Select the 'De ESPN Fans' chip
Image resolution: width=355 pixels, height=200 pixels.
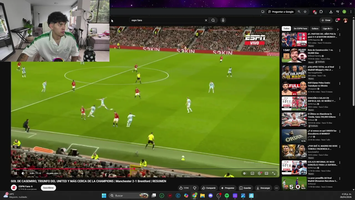[300, 29]
